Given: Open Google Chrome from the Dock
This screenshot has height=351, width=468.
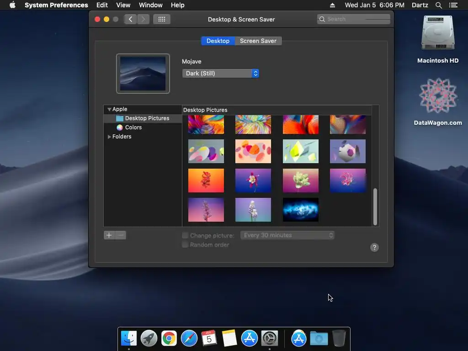Looking at the screenshot, I should [169, 338].
